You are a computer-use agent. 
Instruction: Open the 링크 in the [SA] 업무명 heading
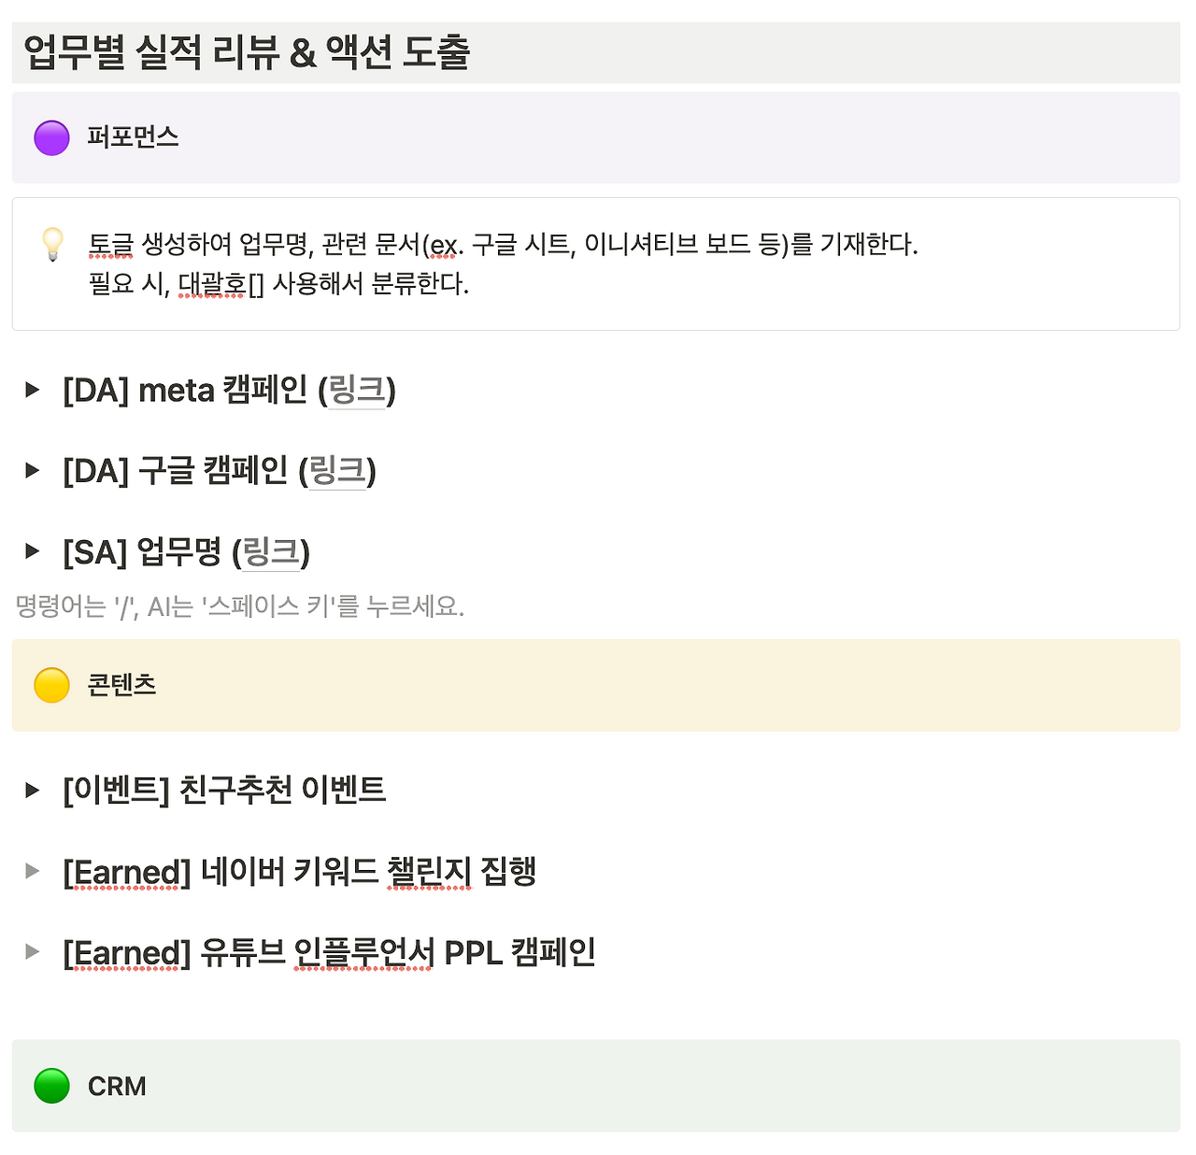[271, 551]
